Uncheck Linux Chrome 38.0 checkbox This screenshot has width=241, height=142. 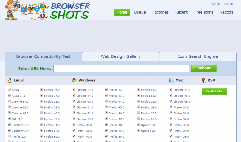9,107
